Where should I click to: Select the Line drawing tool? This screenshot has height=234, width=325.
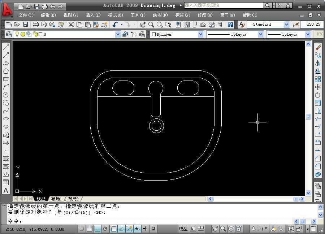coord(6,47)
